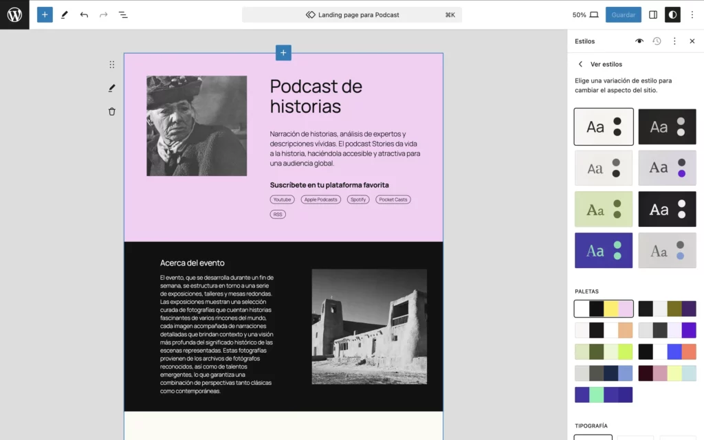This screenshot has width=704, height=440.
Task: Open the block inserter plus button
Action: pos(45,14)
